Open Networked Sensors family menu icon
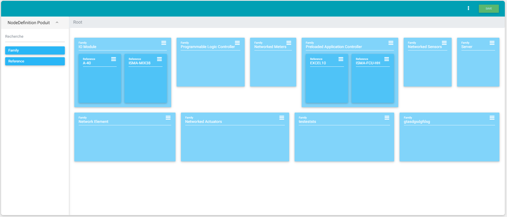This screenshot has height=217, width=507. pos(444,43)
